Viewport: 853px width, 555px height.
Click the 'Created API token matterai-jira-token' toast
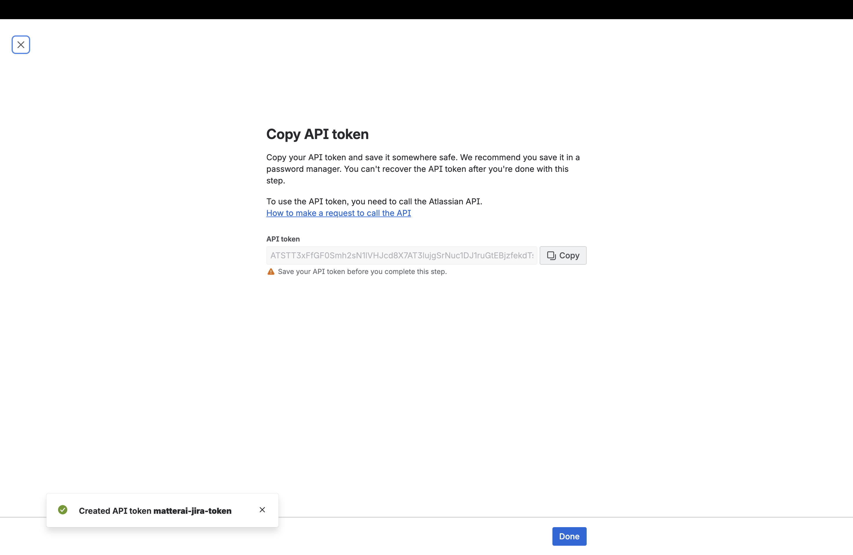(155, 511)
